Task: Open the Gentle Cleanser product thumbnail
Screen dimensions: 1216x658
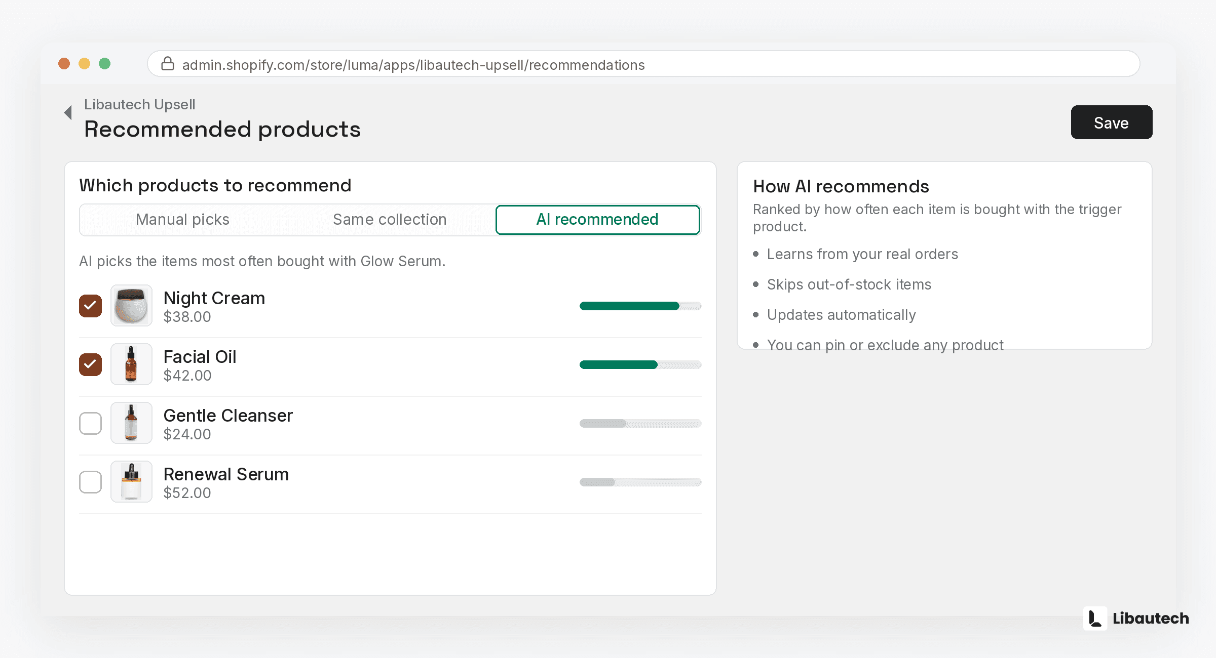Action: click(x=132, y=423)
